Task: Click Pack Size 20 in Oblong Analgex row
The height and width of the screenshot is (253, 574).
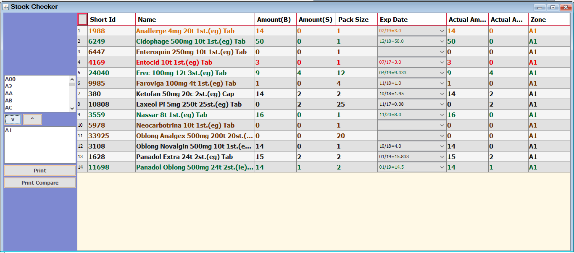Action: (357, 136)
